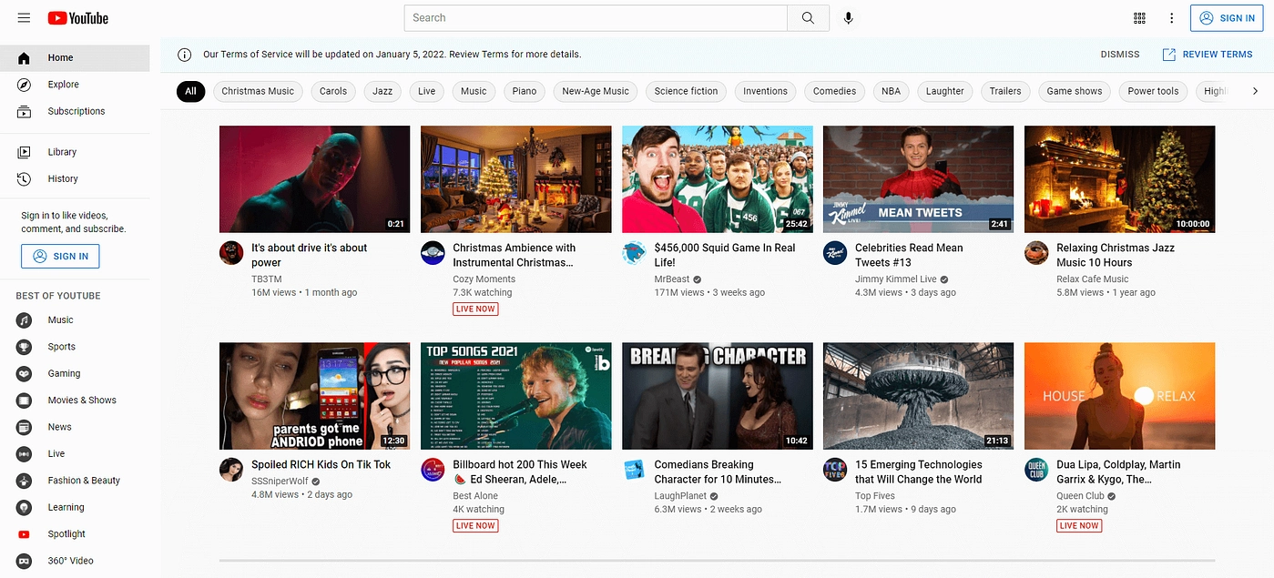The image size is (1274, 578).
Task: Open Music under Best of YouTube
Action: point(75,320)
